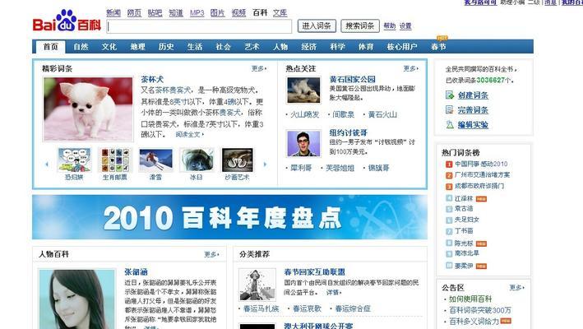Select the 历史 history tab
Screen dimensions: 583x329
(x=166, y=47)
